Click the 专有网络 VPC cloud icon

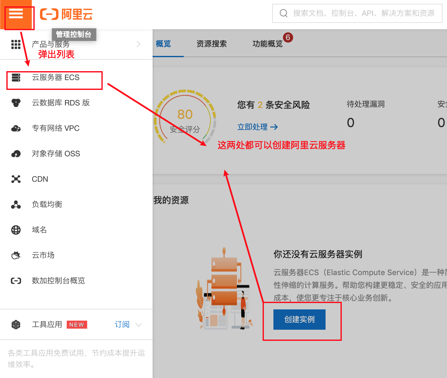[16, 128]
